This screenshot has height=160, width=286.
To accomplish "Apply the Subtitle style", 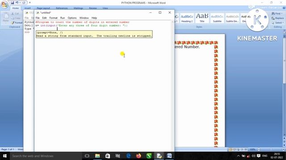I will (x=217, y=18).
